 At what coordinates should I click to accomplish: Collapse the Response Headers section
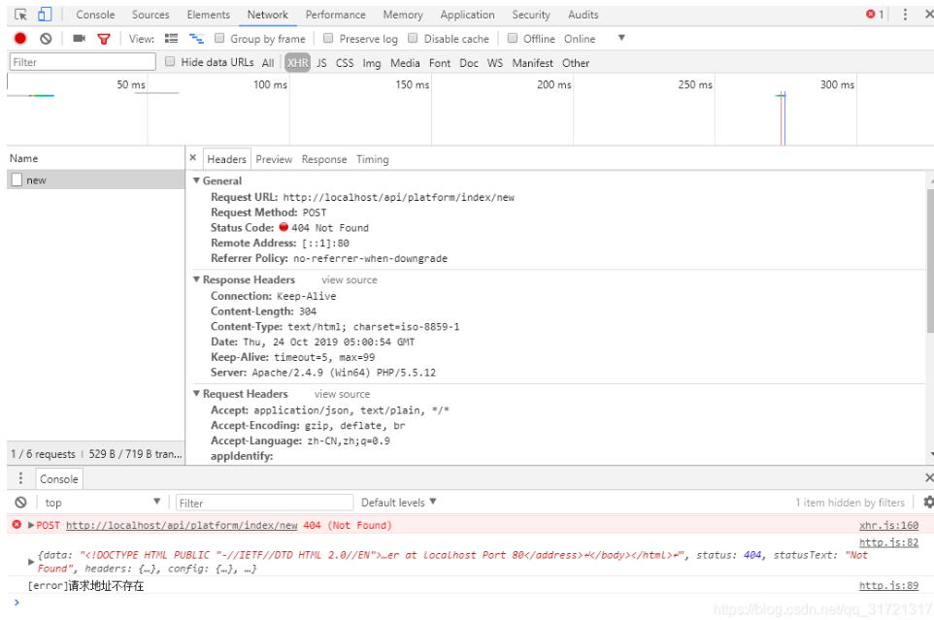coord(197,279)
